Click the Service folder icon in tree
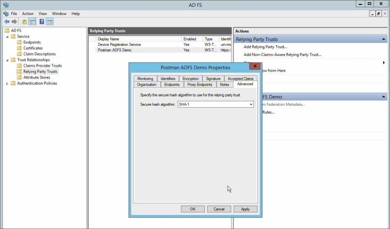Screen dimensions: 390x229 tap(13, 37)
